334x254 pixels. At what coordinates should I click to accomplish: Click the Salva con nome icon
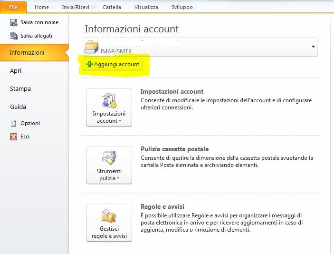pyautogui.click(x=14, y=23)
